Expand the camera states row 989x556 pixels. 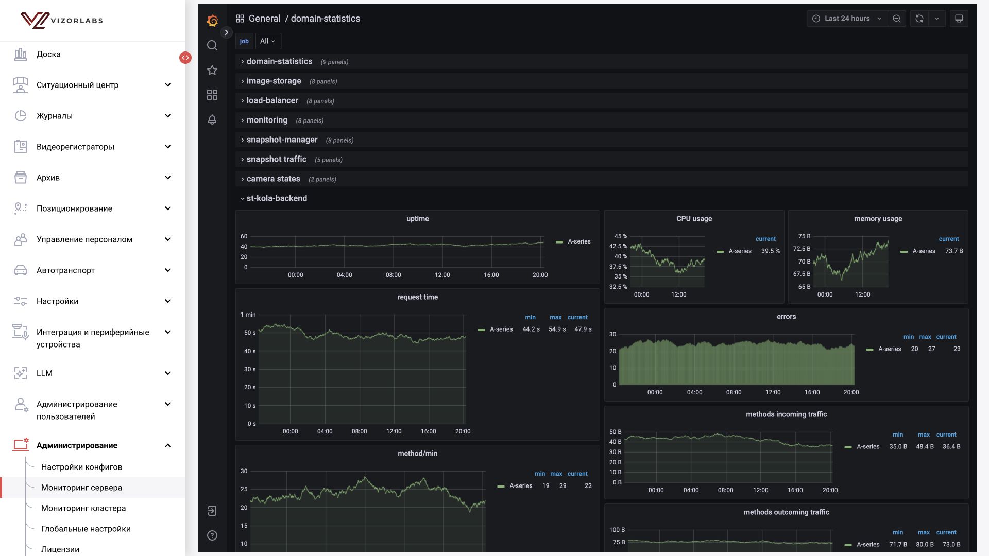click(602, 179)
